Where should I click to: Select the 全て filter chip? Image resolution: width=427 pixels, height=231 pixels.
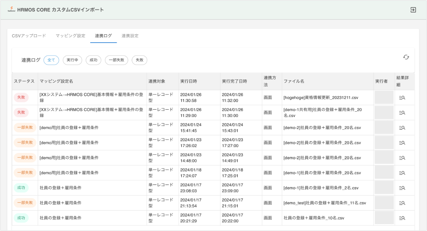pos(51,60)
